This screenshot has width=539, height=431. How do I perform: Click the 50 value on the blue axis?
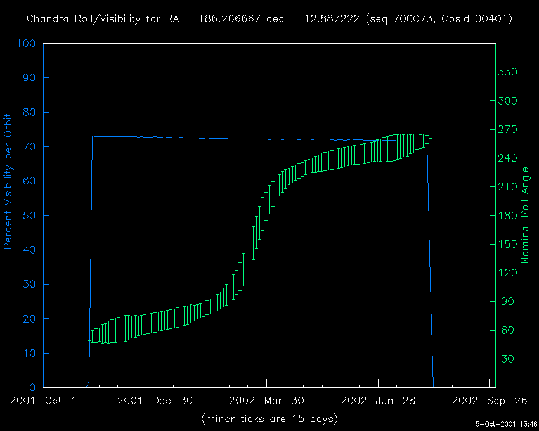pyautogui.click(x=30, y=215)
